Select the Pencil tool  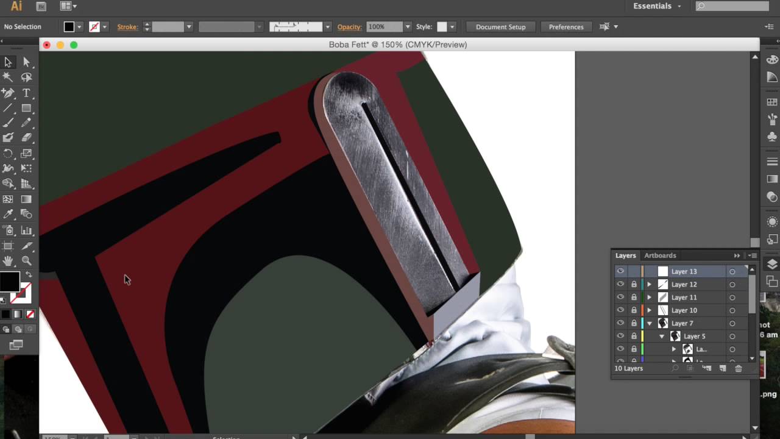click(26, 123)
